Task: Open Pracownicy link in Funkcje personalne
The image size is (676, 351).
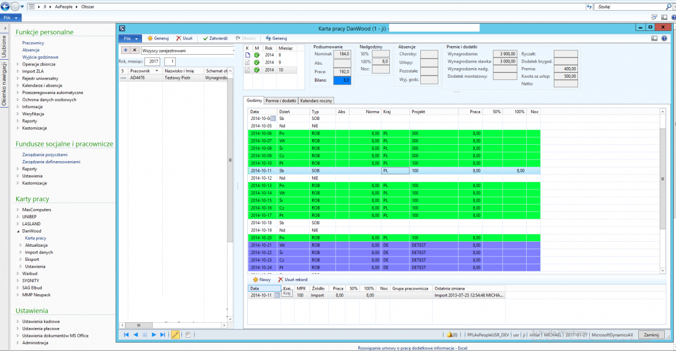Action: [33, 43]
